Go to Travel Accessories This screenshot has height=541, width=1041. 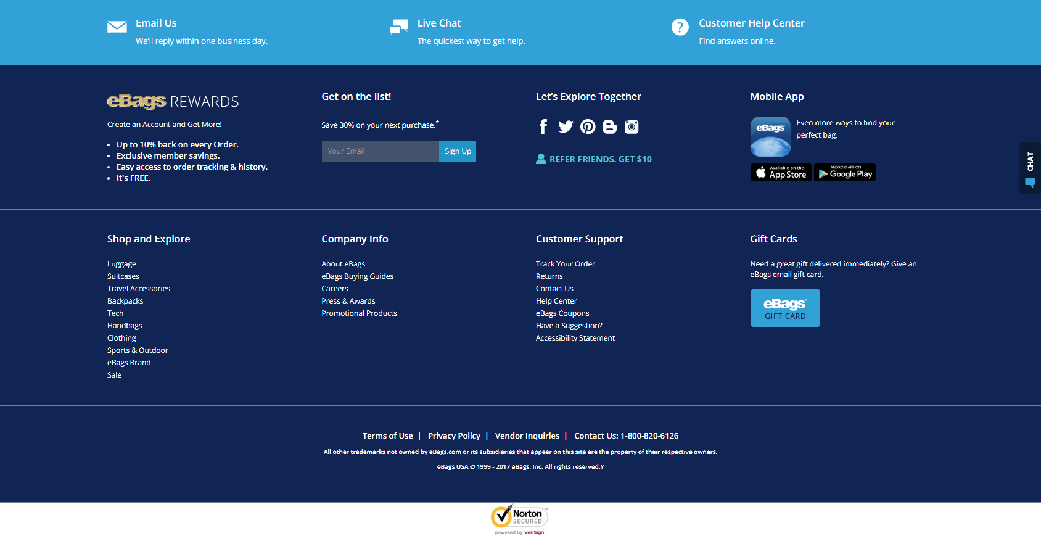click(139, 289)
